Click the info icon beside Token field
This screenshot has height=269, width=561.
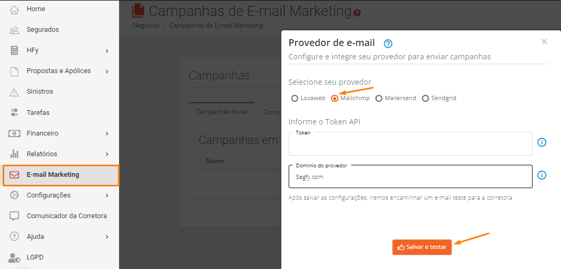tap(542, 142)
